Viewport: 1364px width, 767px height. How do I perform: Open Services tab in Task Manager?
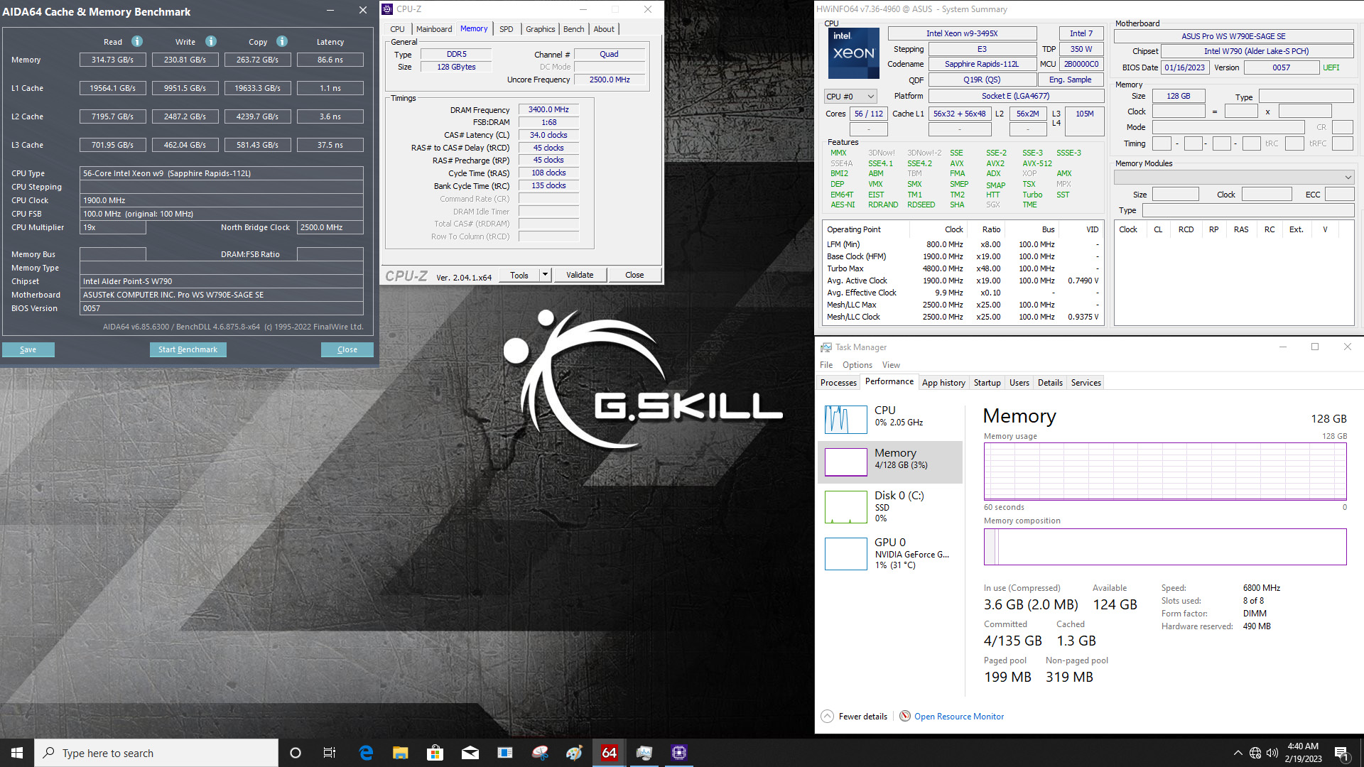tap(1086, 382)
